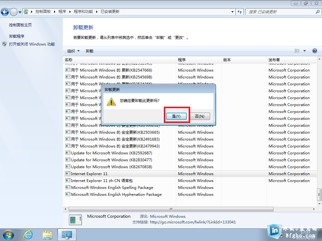This screenshot has width=322, height=241.
Task: Expand the address bar history dropdown
Action: click(x=232, y=12)
